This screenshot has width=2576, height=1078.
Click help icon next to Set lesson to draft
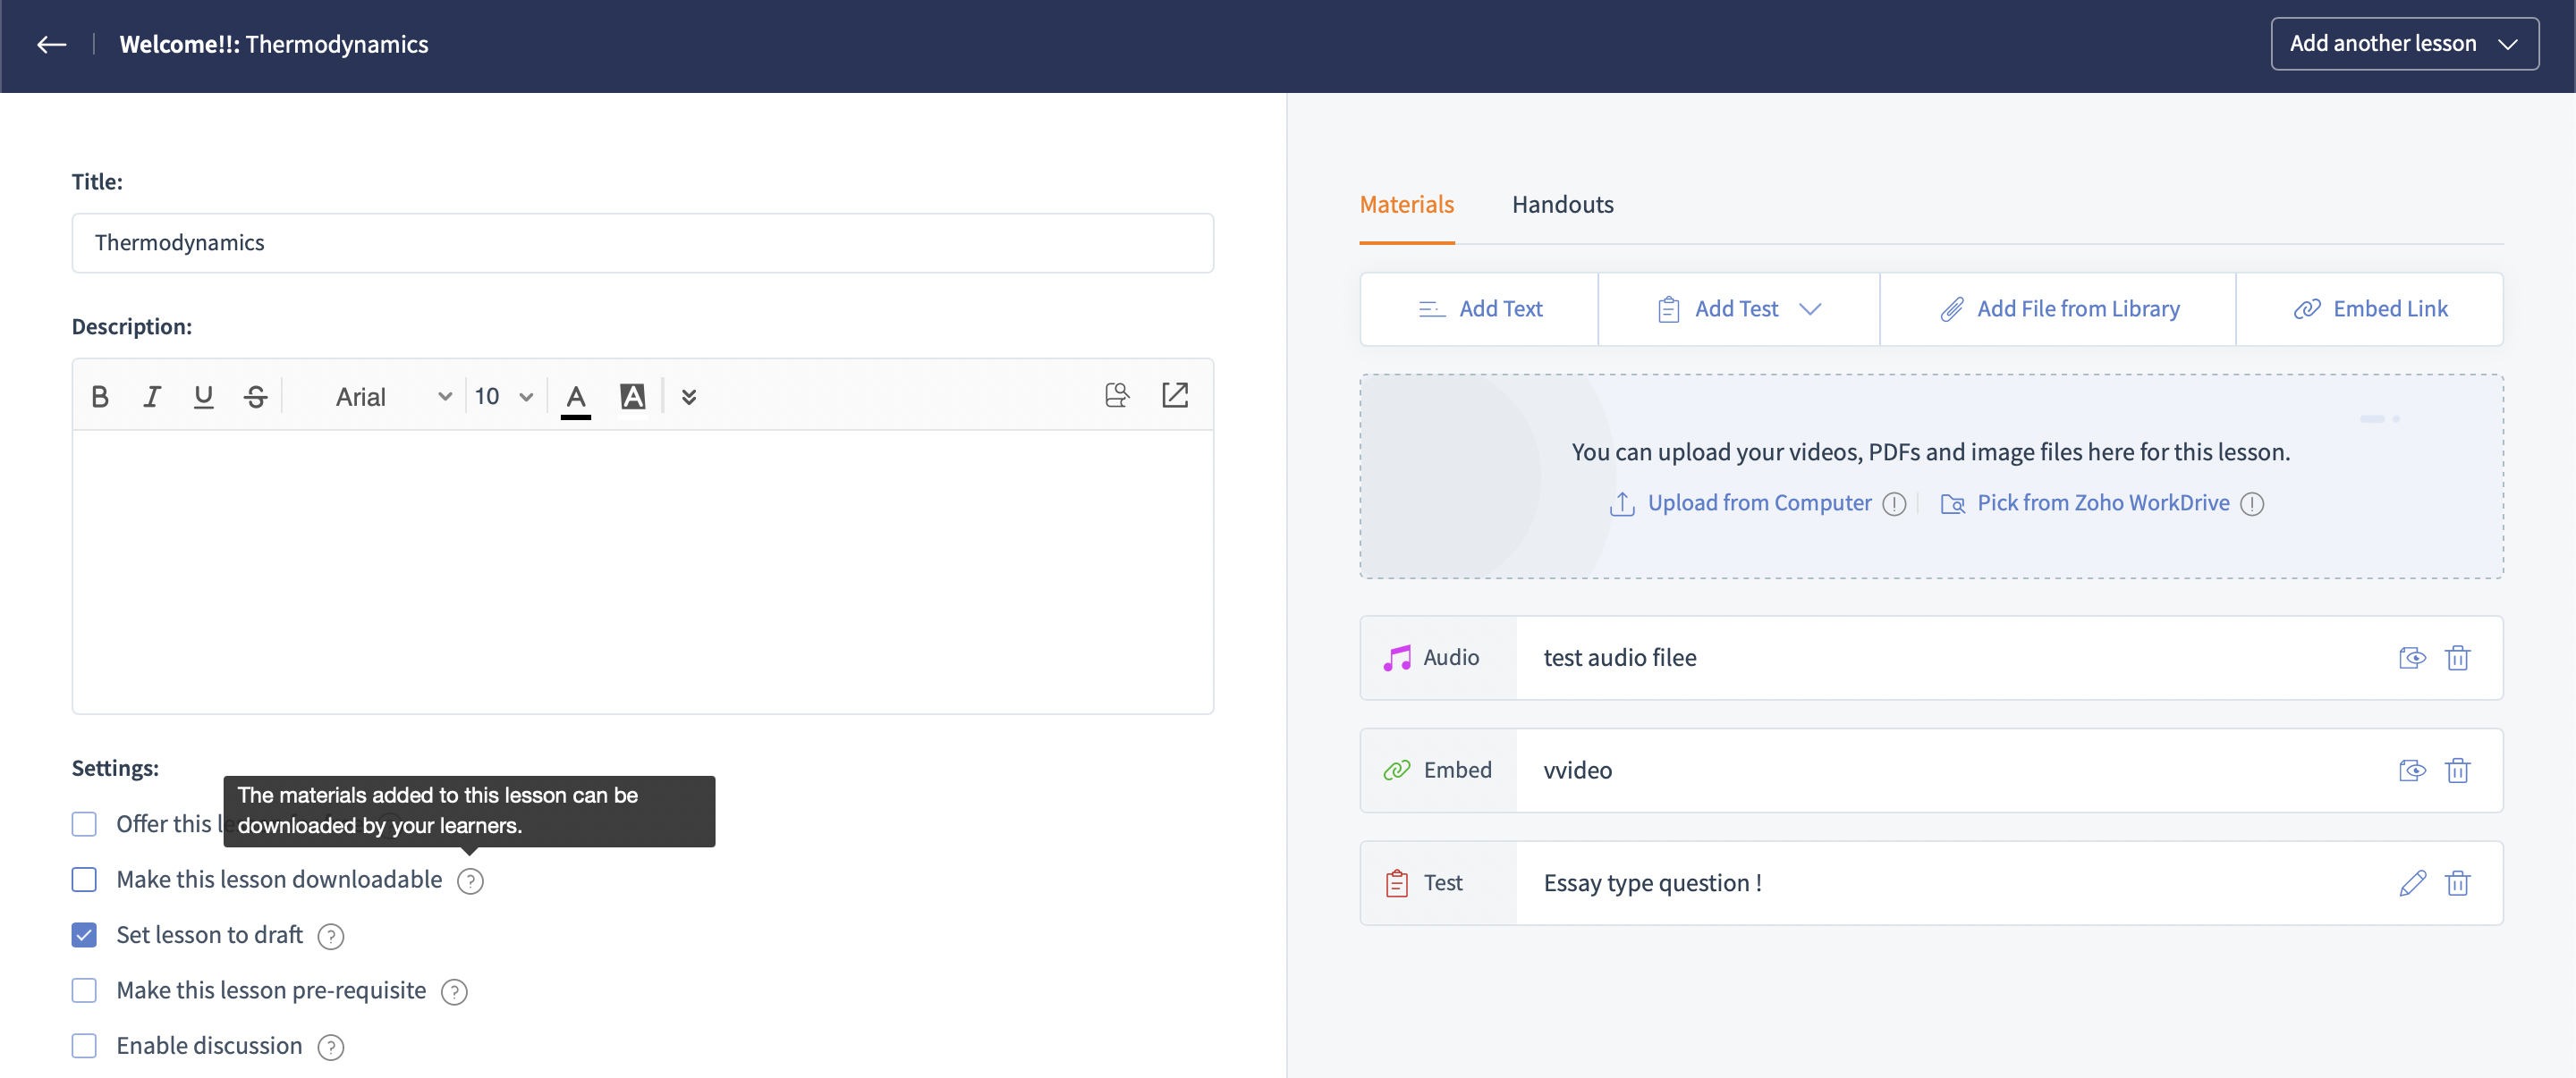pyautogui.click(x=330, y=936)
